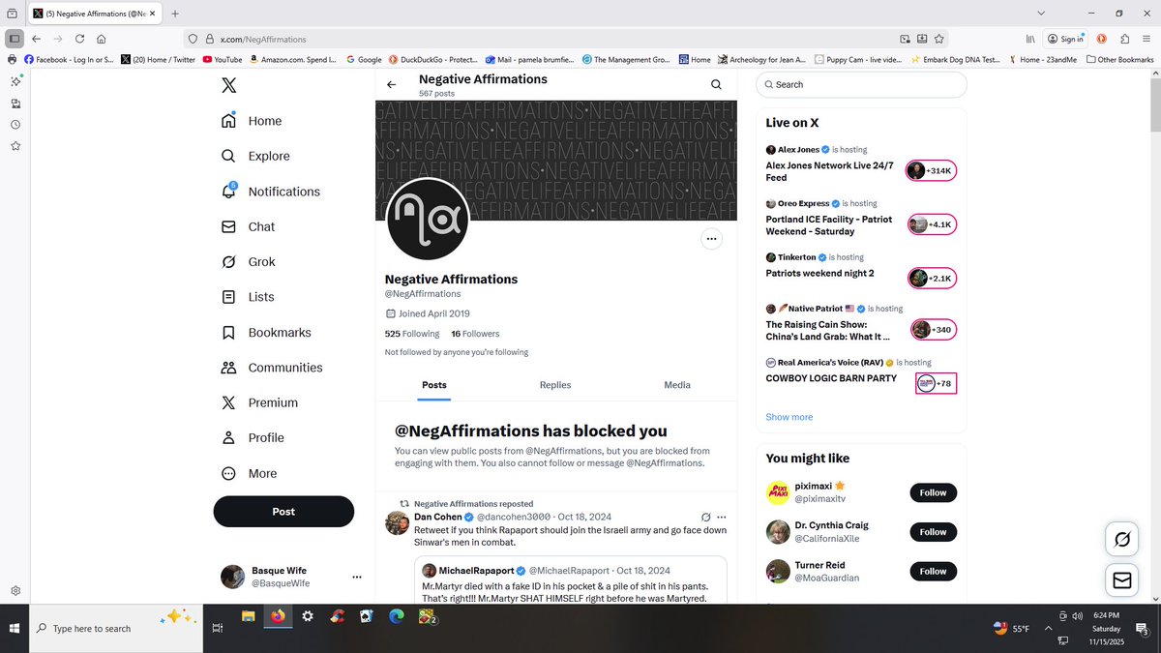Open Bookmarks in the sidebar

tap(266, 333)
